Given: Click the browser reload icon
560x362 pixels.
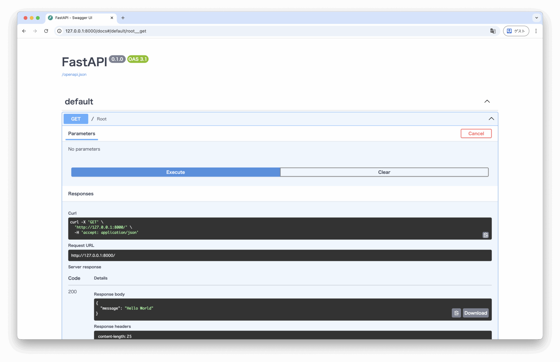Looking at the screenshot, I should [x=46, y=31].
